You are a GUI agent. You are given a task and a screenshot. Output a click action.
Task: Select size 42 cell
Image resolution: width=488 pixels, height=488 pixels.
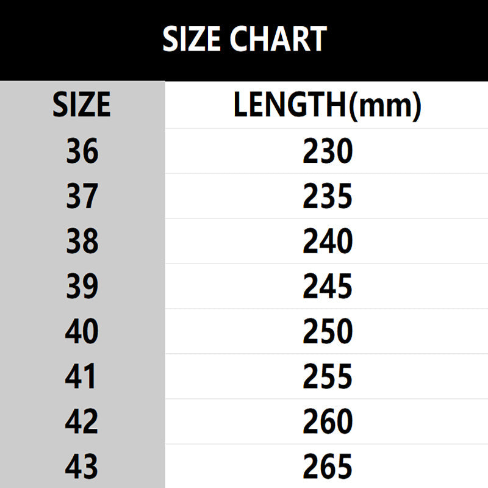[x=82, y=421]
